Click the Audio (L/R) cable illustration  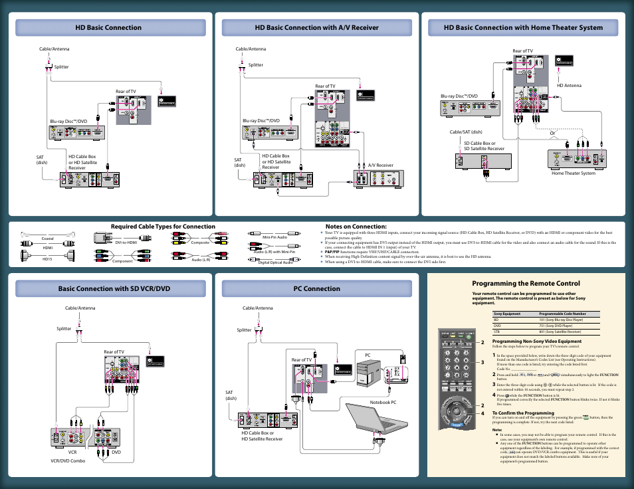[200, 255]
